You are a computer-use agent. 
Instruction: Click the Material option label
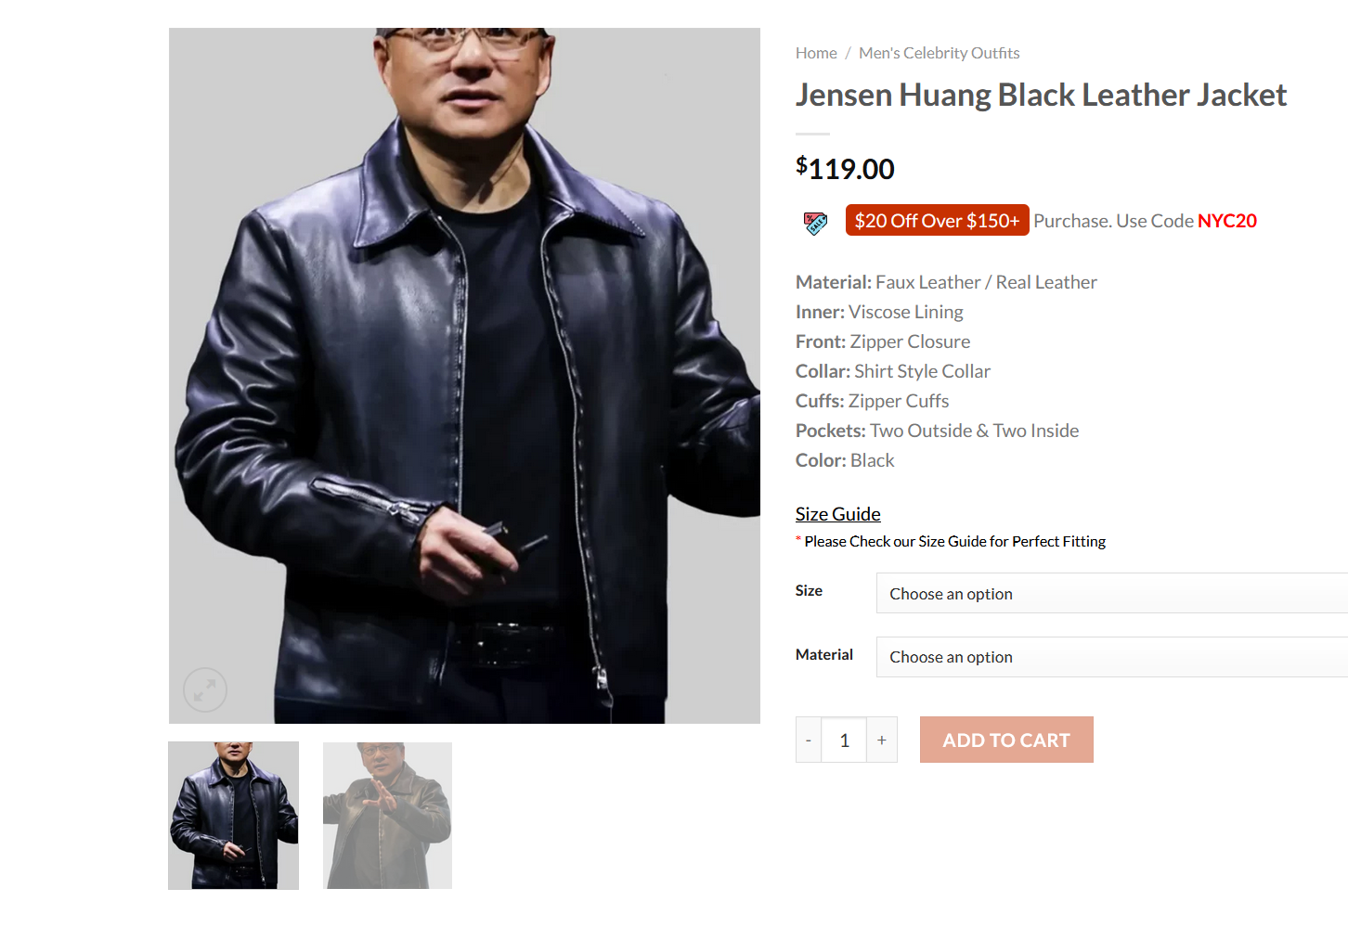click(x=824, y=654)
